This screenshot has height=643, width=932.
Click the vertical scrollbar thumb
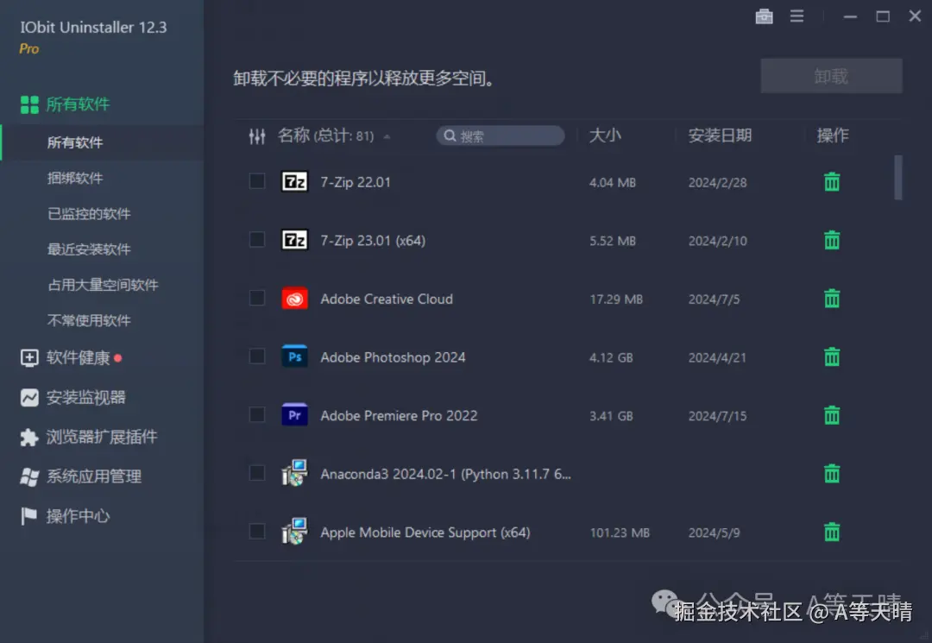click(898, 178)
